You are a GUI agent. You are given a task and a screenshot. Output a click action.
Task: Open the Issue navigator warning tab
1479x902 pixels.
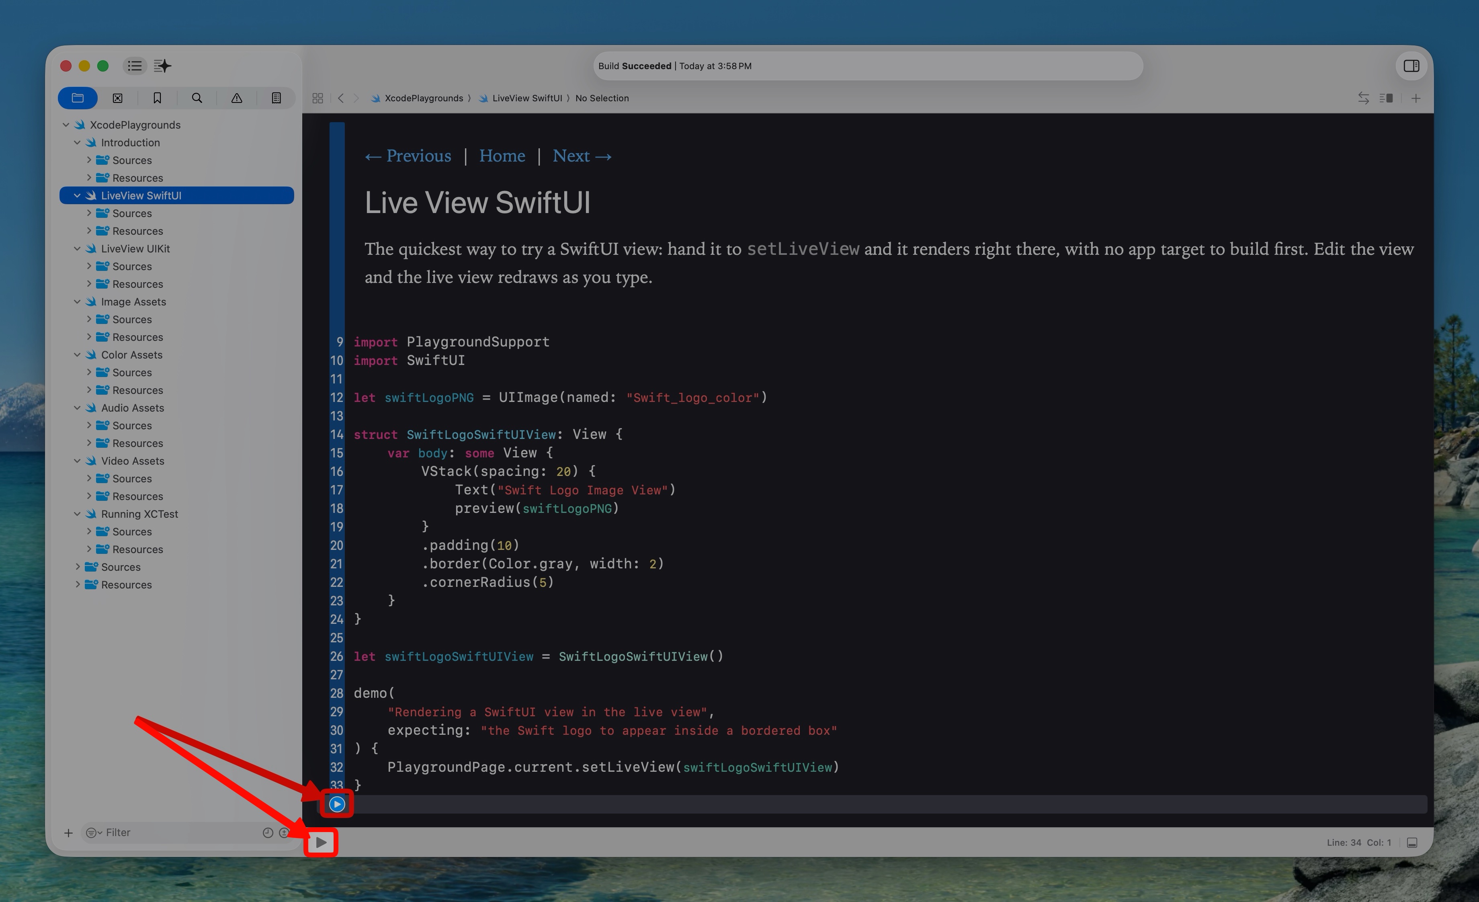click(x=237, y=98)
